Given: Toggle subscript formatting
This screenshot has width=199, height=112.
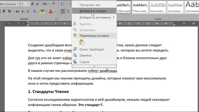Looking at the screenshot, I should pyautogui.click(x=23, y=12).
